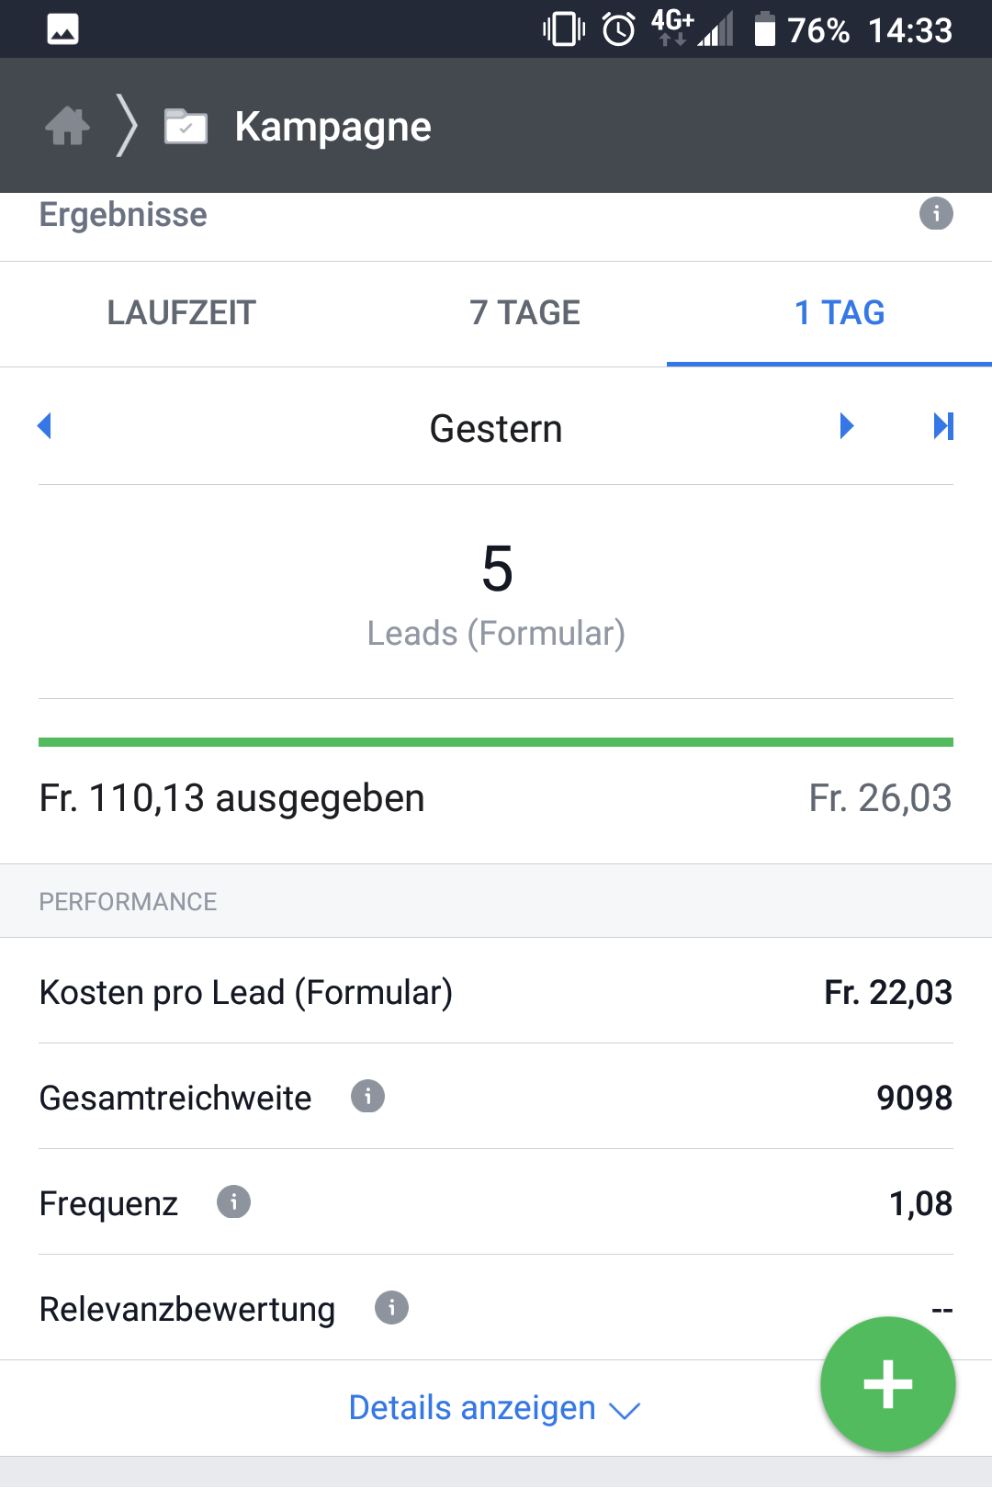The width and height of the screenshot is (992, 1488).
Task: Open the Kampagne folder icon
Action: 186,126
